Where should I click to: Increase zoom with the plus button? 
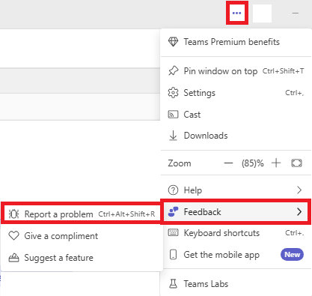[x=276, y=163]
